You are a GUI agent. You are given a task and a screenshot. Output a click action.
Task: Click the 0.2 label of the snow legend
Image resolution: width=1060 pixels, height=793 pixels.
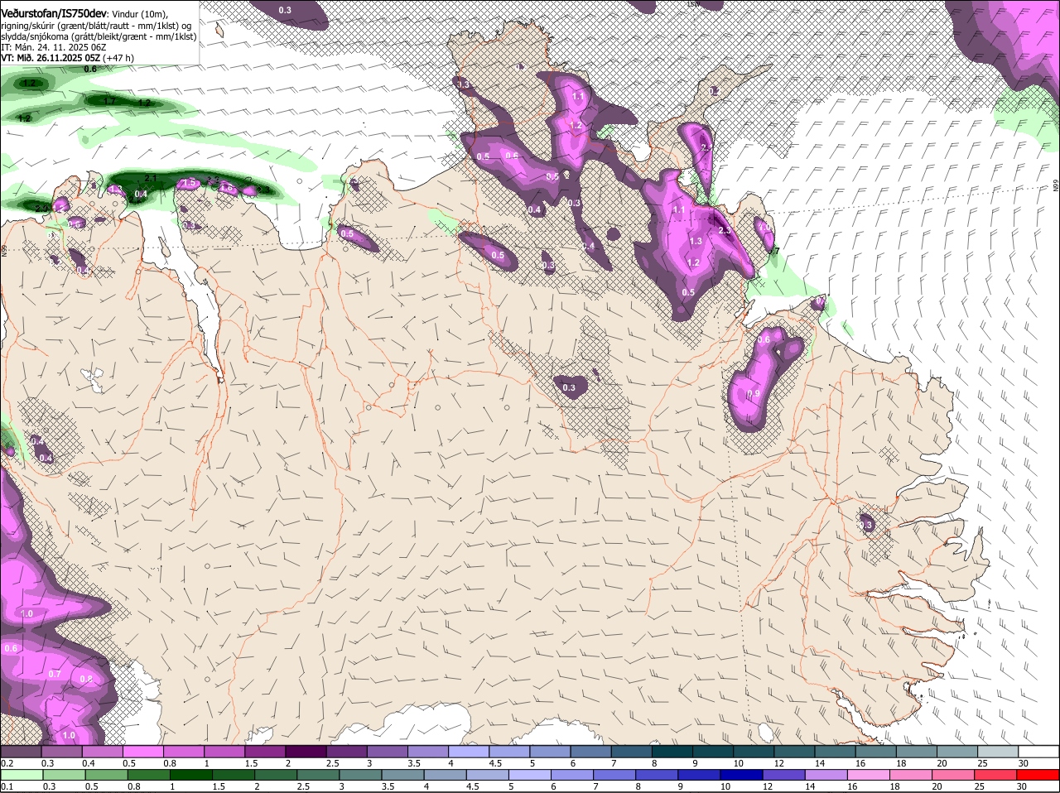7,763
